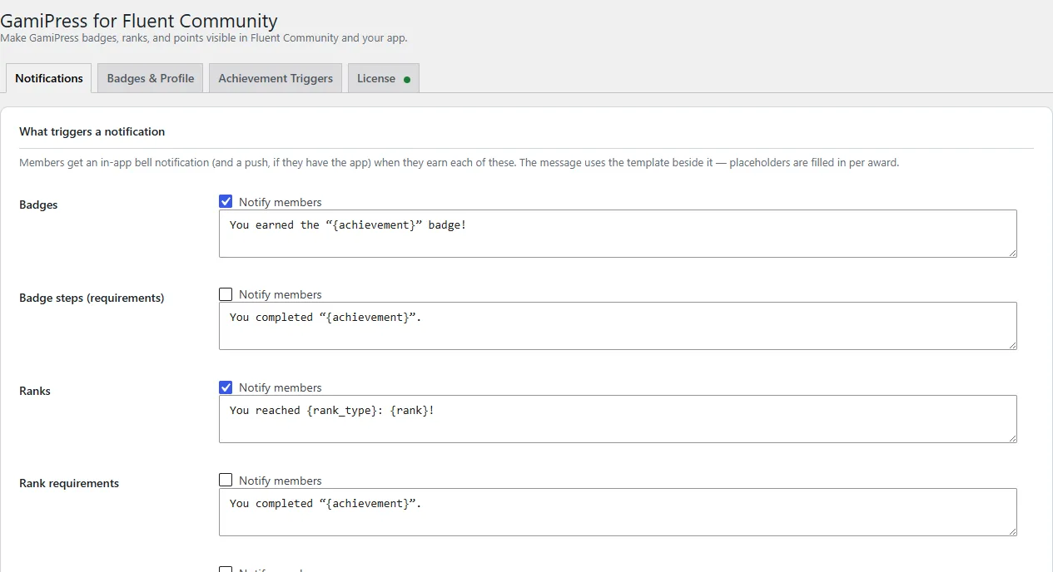Viewport: 1053px width, 572px height.
Task: Click the 'Ranks' row label
Action: pyautogui.click(x=35, y=391)
